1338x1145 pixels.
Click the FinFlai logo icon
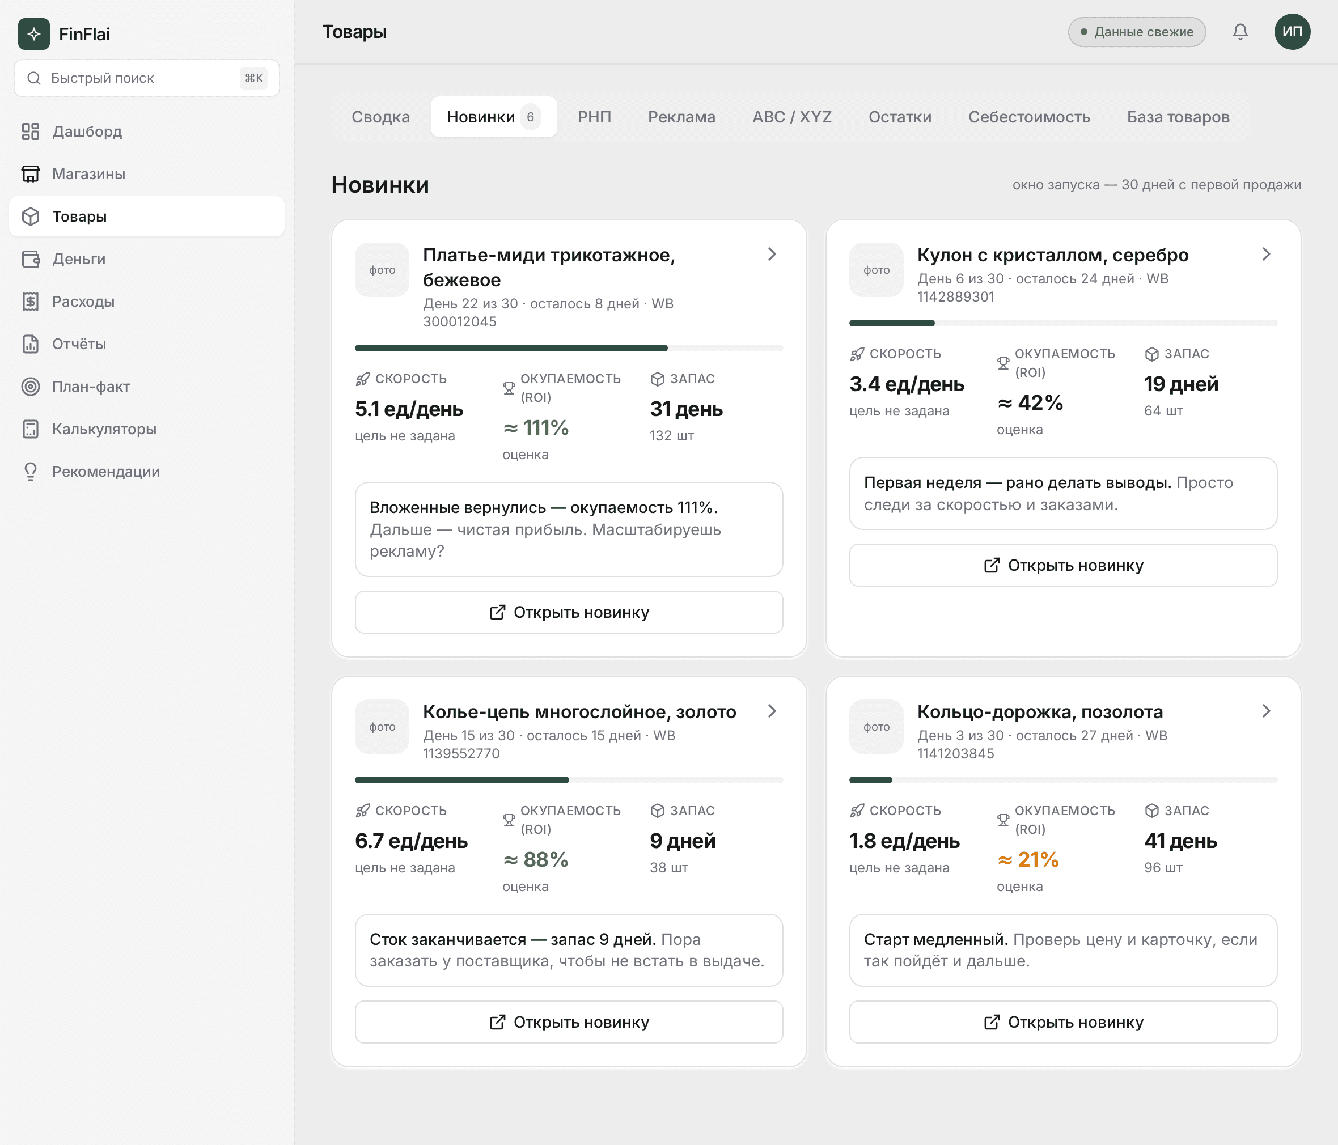(x=33, y=33)
